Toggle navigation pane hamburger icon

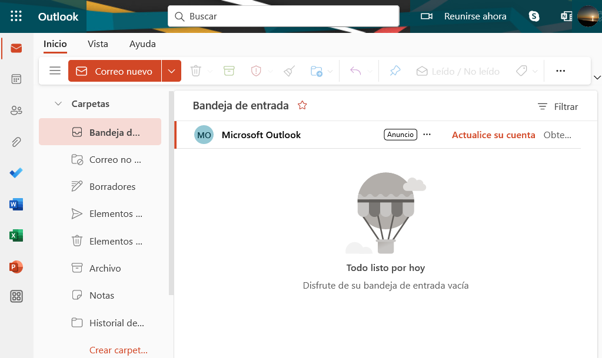(55, 71)
